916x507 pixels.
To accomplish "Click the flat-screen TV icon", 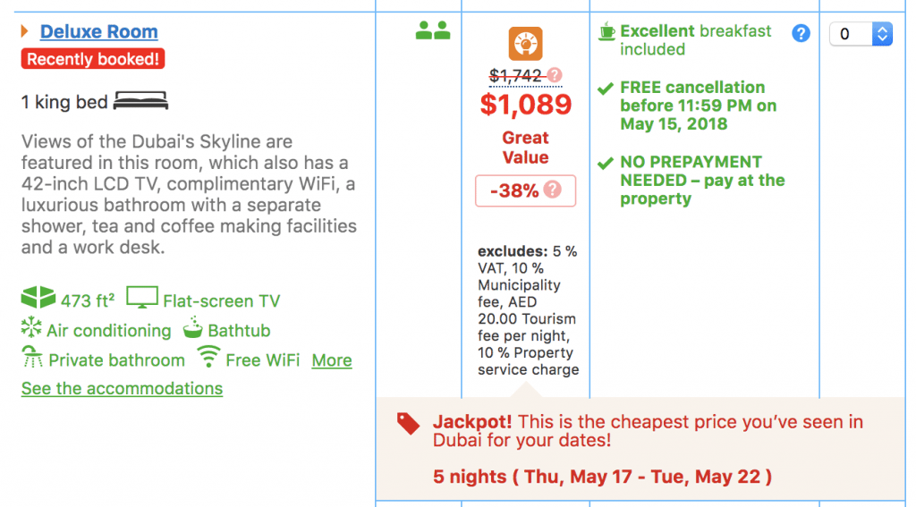I will (142, 297).
